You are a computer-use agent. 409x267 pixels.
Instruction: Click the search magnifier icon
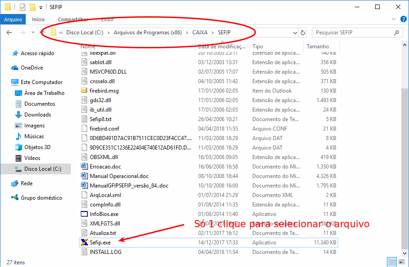(396, 33)
